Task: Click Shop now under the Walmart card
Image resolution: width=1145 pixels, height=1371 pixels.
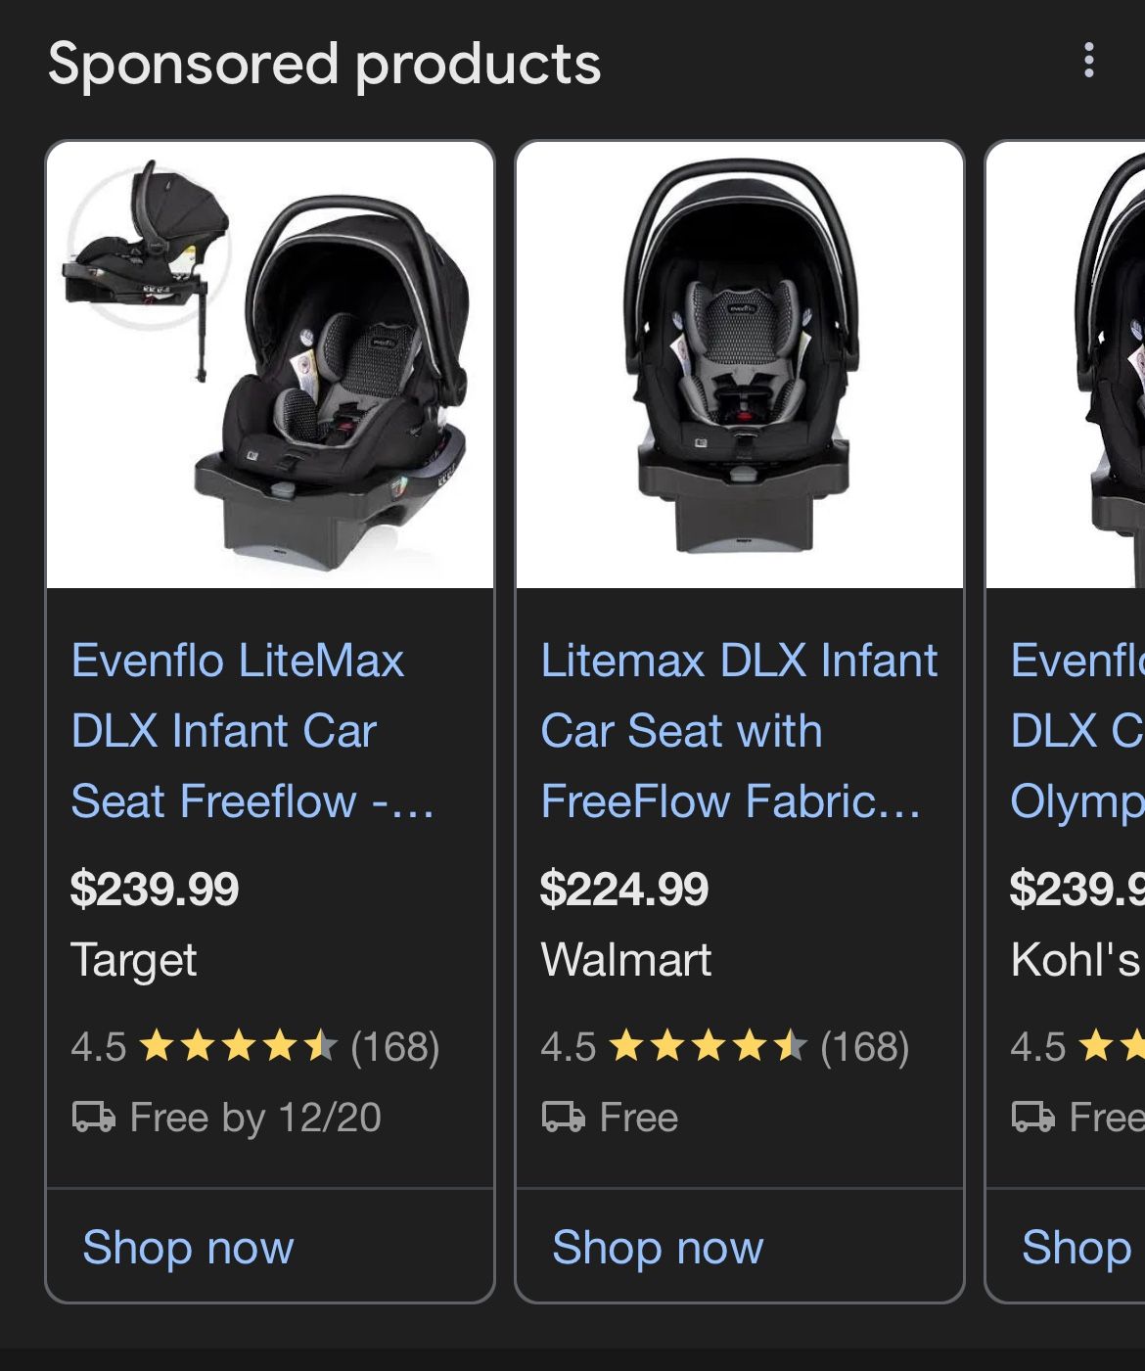Action: tap(656, 1248)
